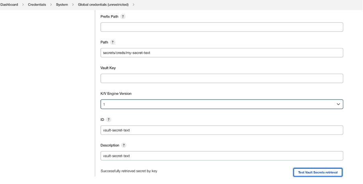Open the Description help icon
The image size is (363, 184).
pos(124,145)
